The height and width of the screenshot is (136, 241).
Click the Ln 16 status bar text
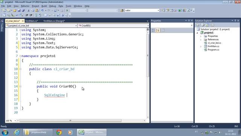(177, 126)
